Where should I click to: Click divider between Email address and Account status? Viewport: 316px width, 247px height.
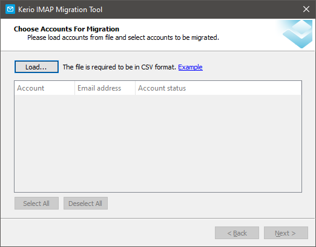[x=135, y=88]
